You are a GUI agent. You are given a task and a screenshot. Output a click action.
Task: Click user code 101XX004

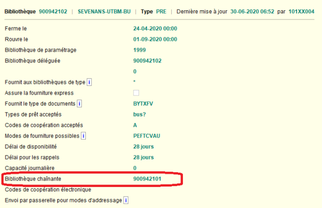point(301,11)
